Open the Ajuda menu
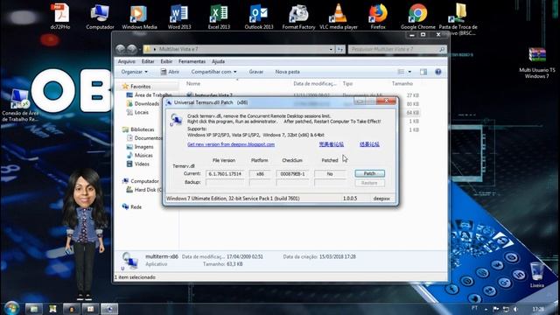 pos(218,61)
